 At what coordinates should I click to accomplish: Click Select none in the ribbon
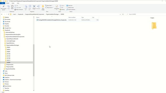[x=70, y=7]
